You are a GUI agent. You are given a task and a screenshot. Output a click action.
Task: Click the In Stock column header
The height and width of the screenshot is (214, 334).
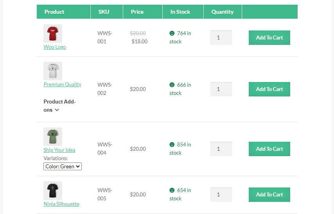point(180,12)
